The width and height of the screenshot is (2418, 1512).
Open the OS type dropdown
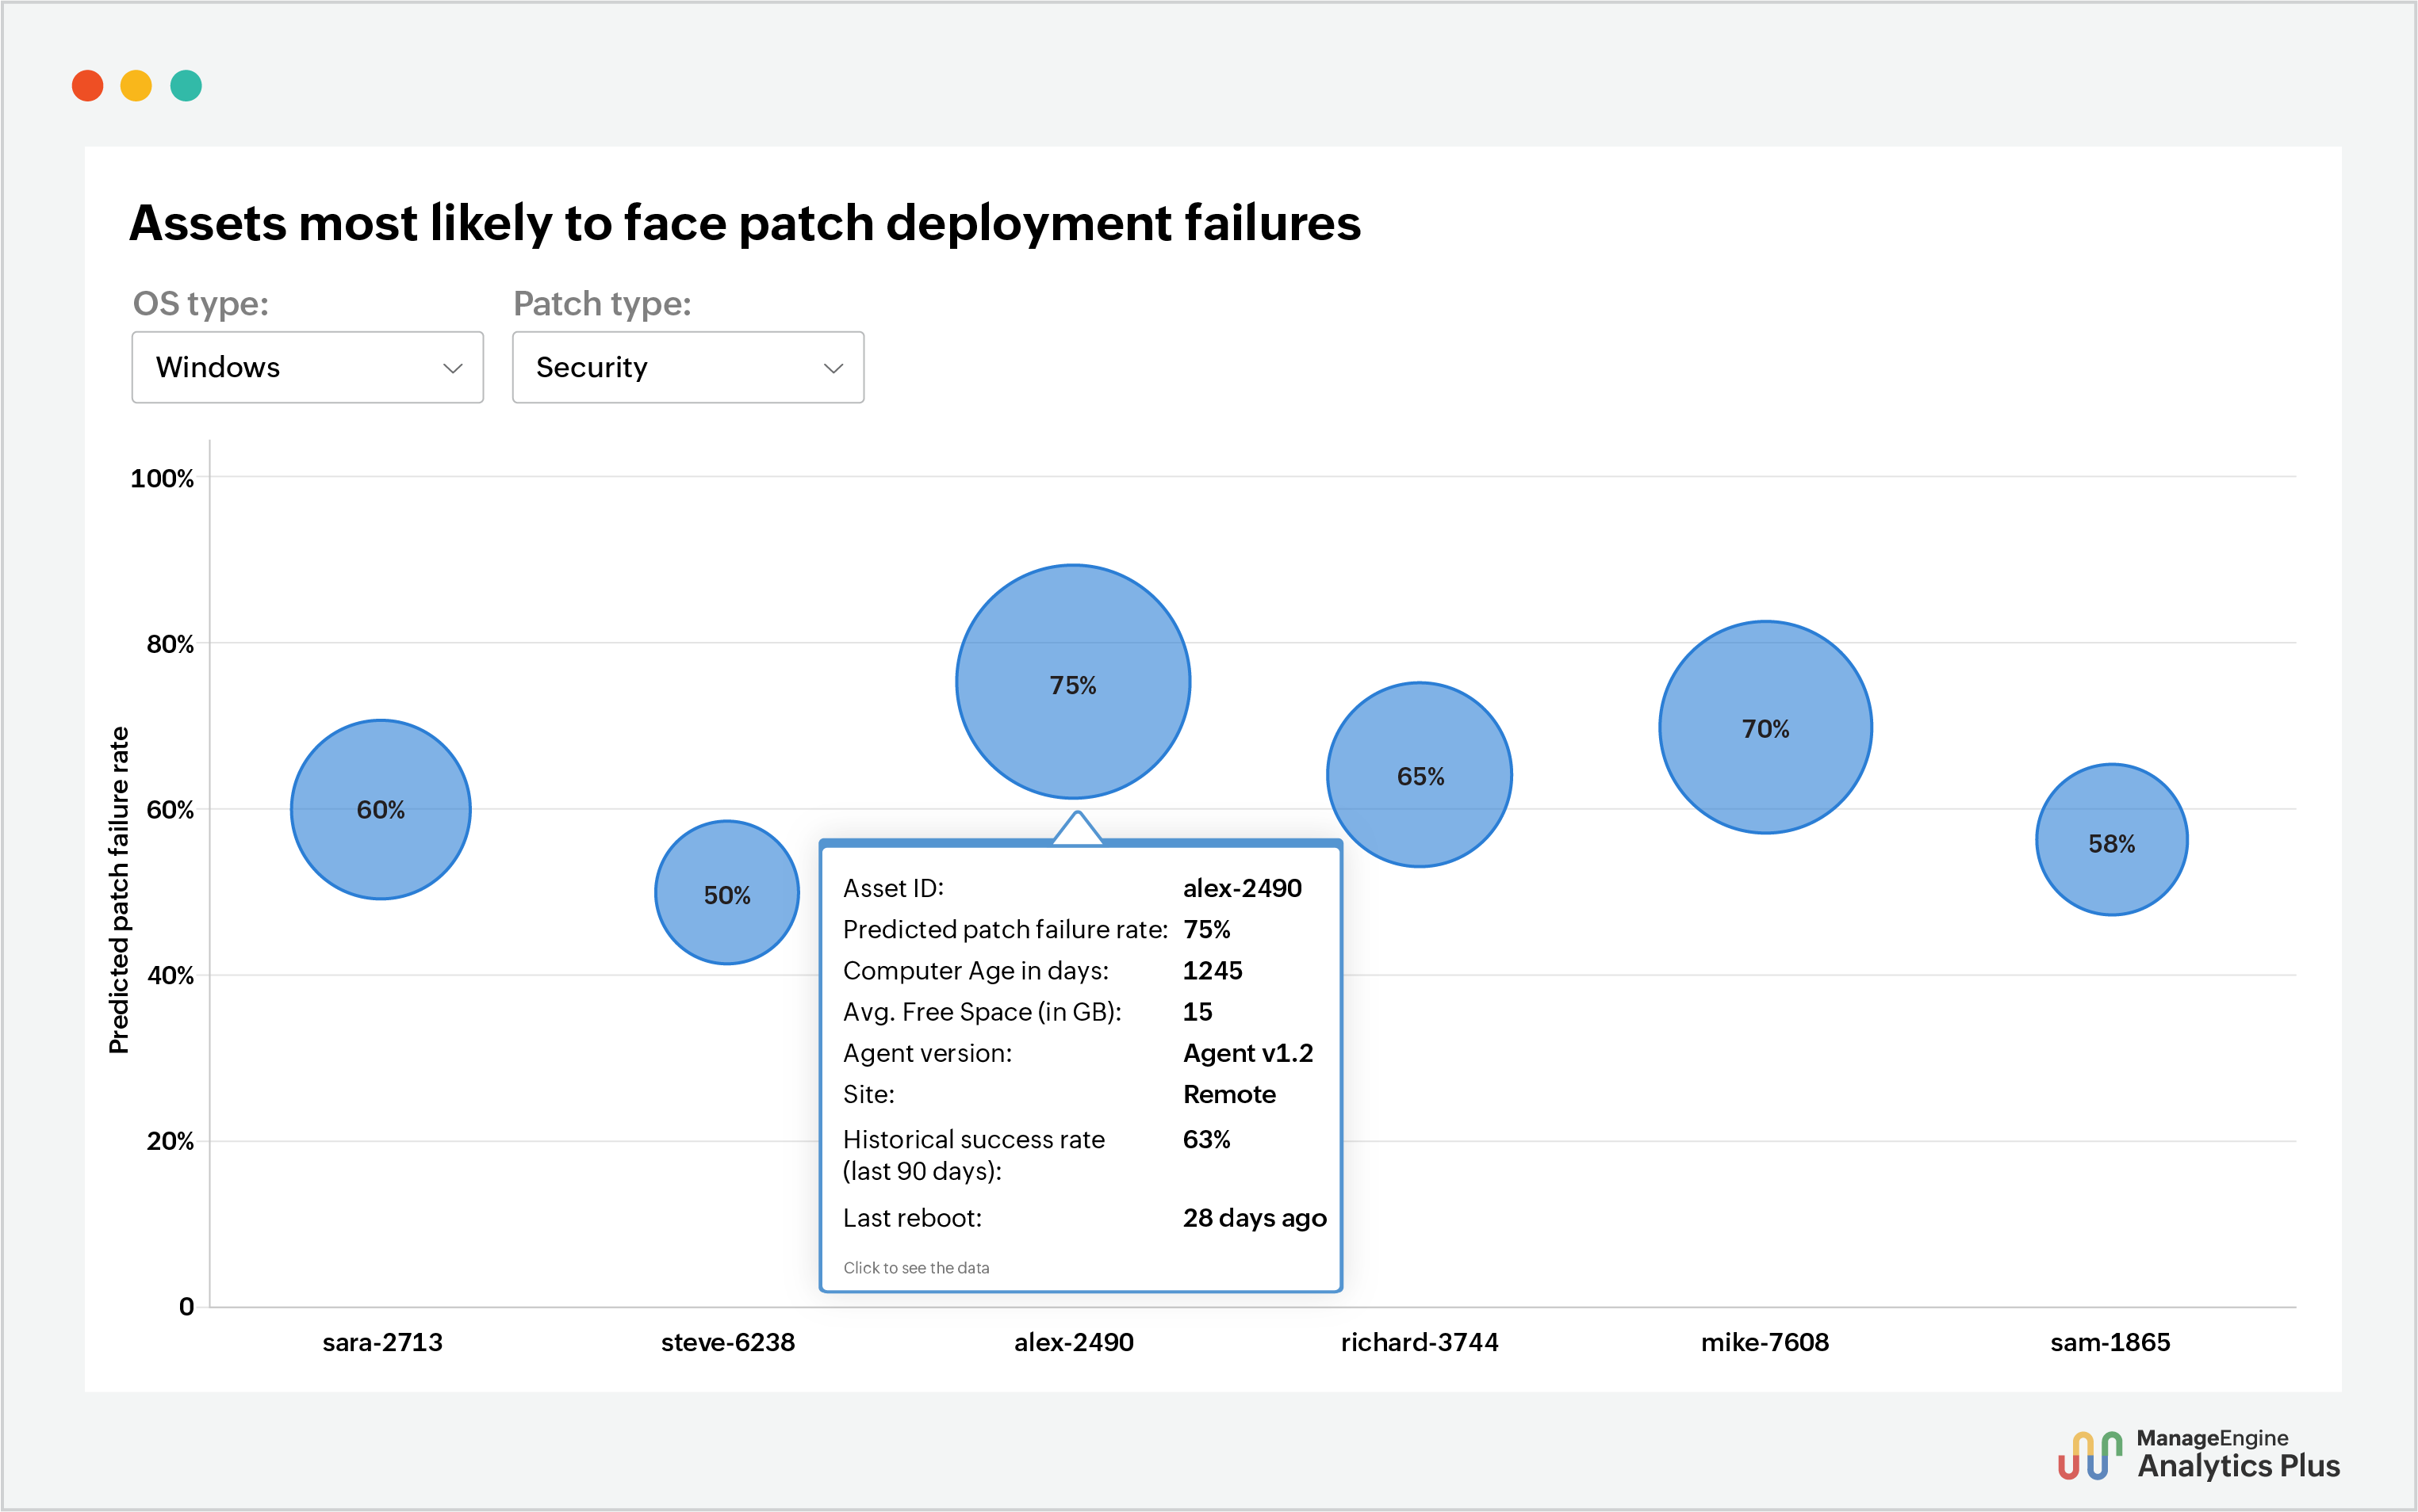click(x=307, y=367)
